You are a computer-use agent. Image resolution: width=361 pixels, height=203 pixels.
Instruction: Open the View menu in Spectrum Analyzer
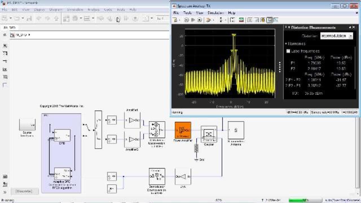coord(199,13)
